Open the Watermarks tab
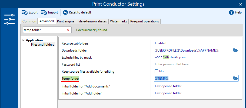Viewport: 246px width, 108px height. coord(118,21)
